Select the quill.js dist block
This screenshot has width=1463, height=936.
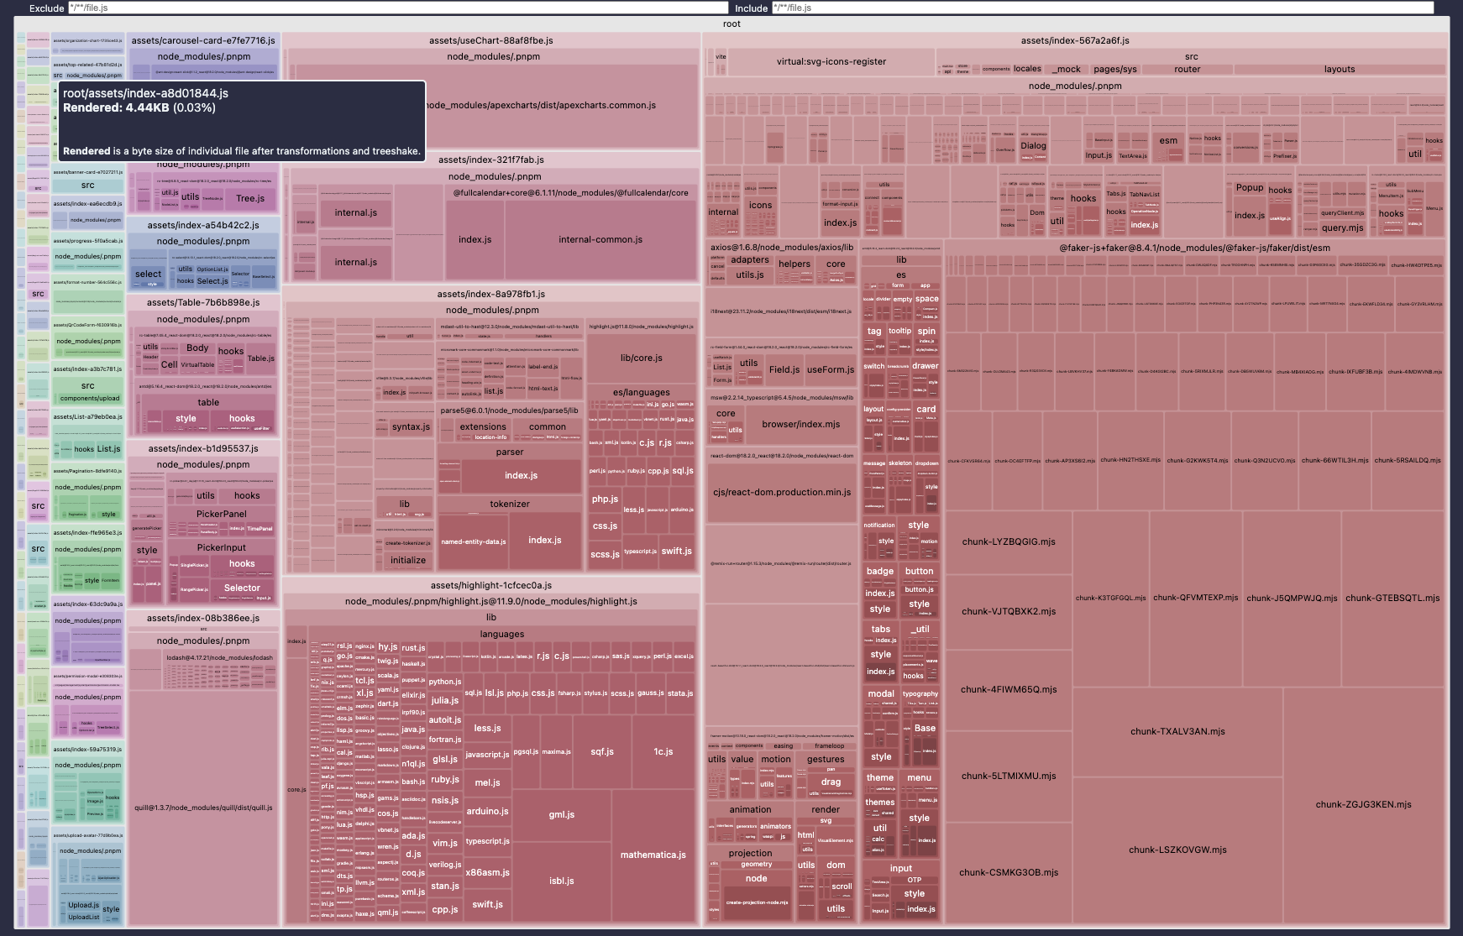(203, 808)
